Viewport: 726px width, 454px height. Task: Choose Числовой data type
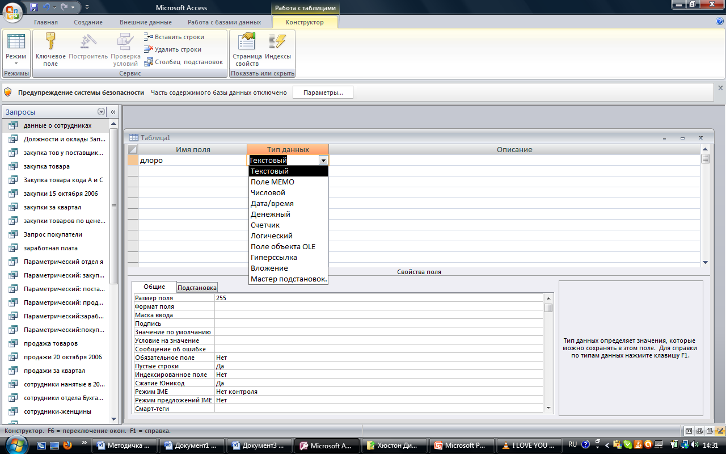click(289, 193)
